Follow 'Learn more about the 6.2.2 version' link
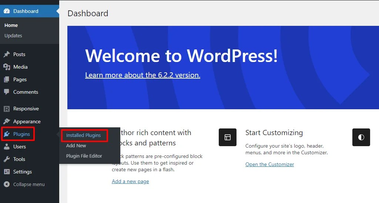The image size is (379, 203). [142, 75]
